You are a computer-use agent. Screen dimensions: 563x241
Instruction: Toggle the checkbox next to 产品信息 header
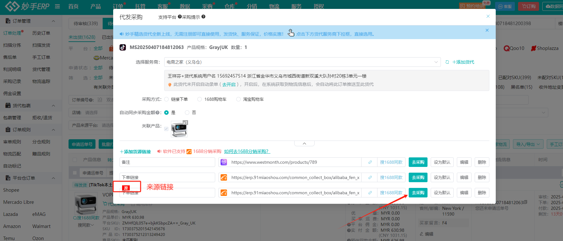(x=75, y=160)
